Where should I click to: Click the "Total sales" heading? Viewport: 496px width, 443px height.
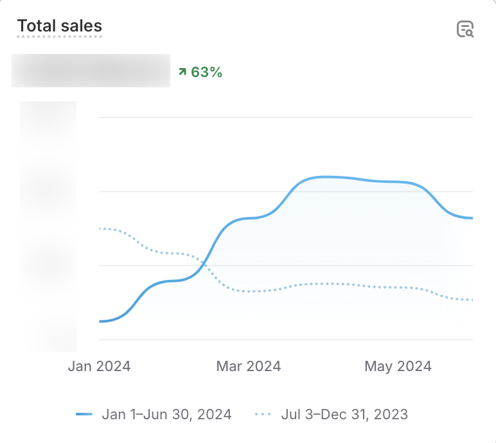59,26
